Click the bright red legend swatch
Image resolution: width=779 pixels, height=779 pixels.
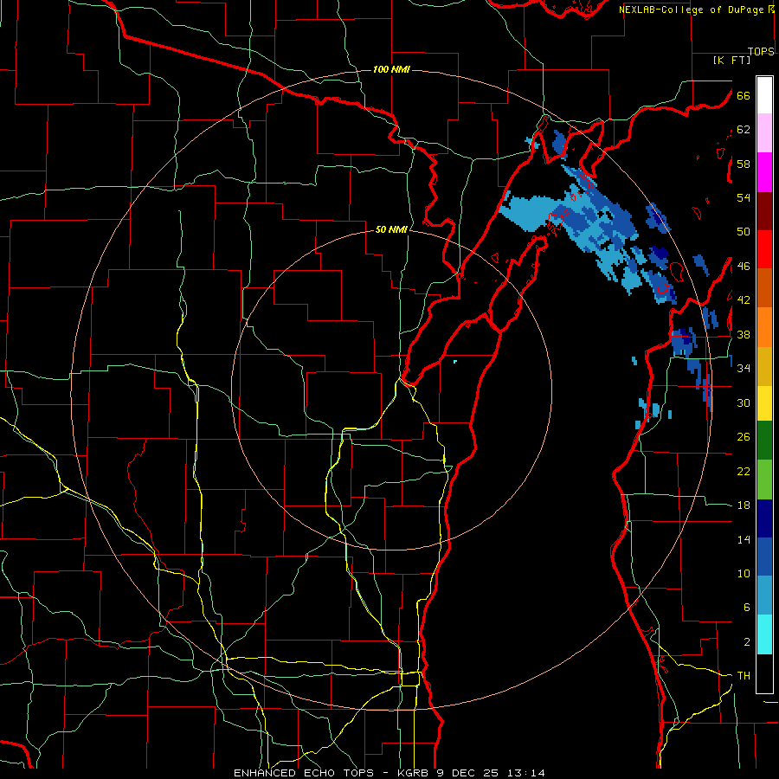click(x=764, y=249)
